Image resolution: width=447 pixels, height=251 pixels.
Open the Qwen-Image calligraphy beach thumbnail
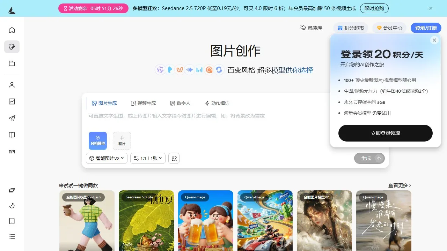384,221
